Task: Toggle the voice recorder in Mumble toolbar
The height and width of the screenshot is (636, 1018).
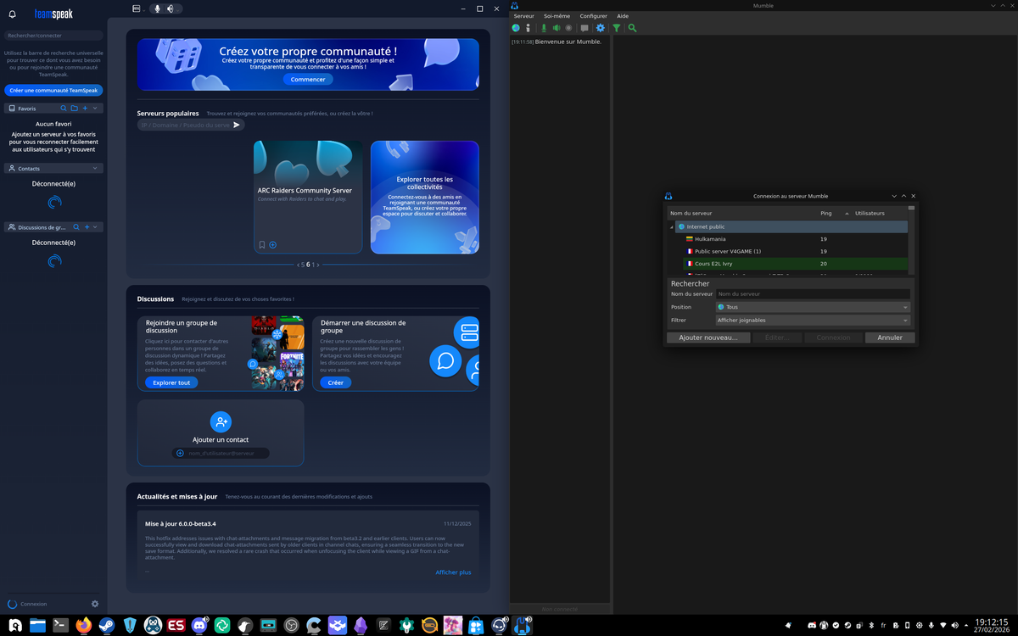Action: coord(568,27)
